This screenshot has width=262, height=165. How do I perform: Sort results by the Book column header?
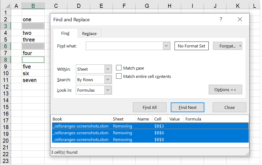[x=81, y=119]
